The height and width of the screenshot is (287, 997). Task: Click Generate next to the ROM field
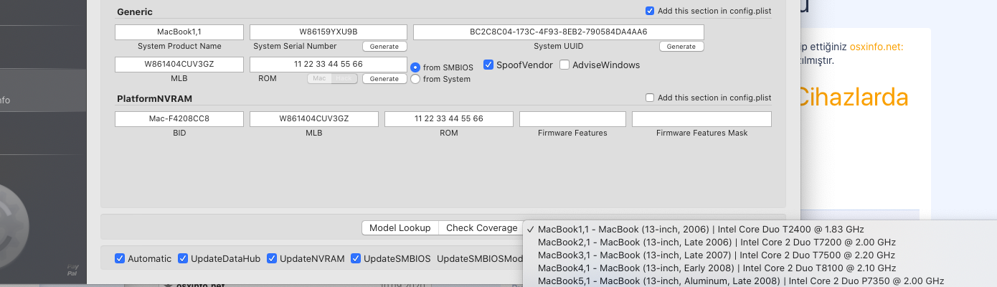pos(384,79)
